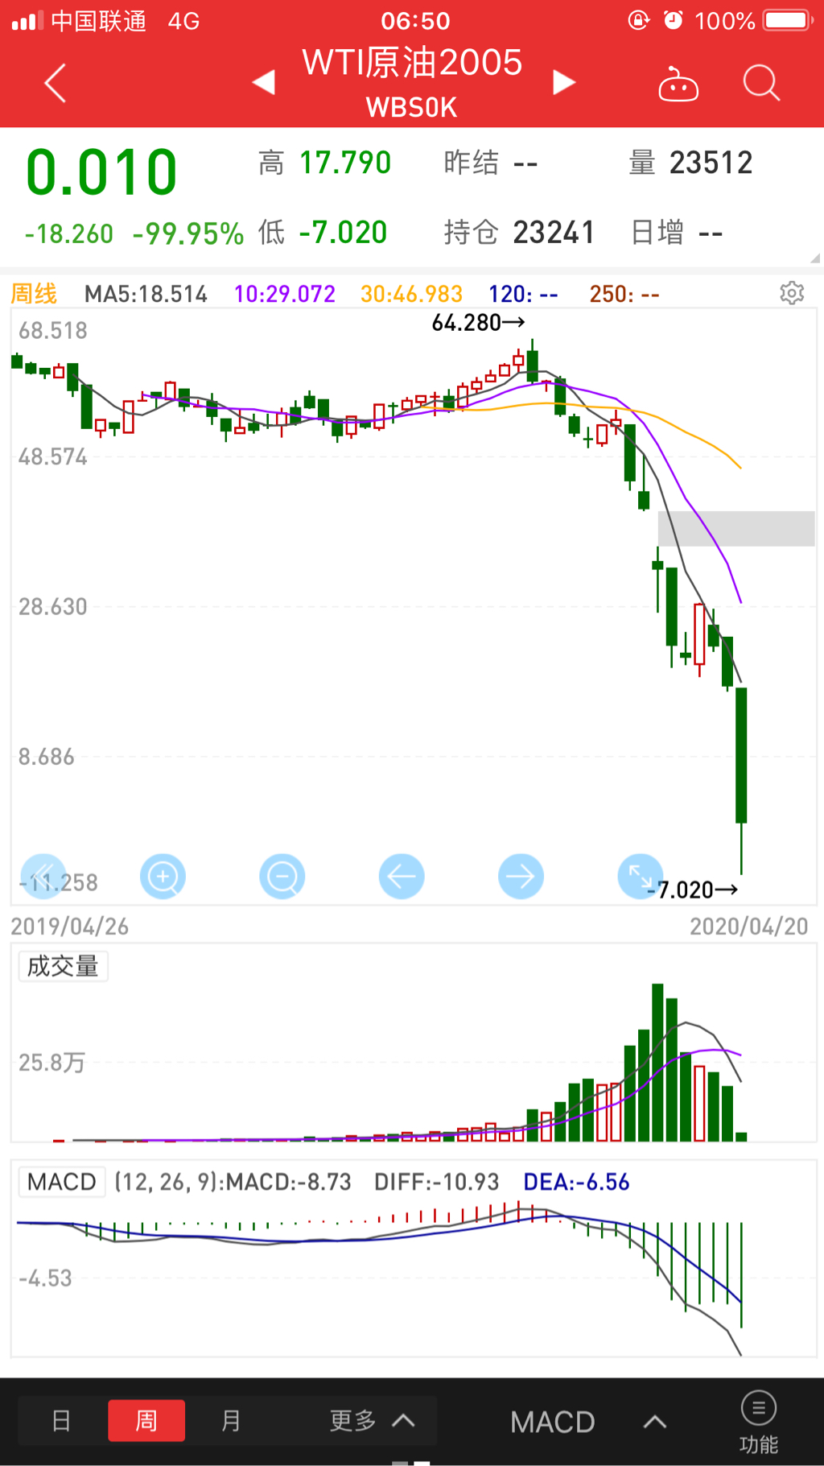Expand the MACD indicator selector in bottom bar
Screen dimensions: 824x1466
587,1423
